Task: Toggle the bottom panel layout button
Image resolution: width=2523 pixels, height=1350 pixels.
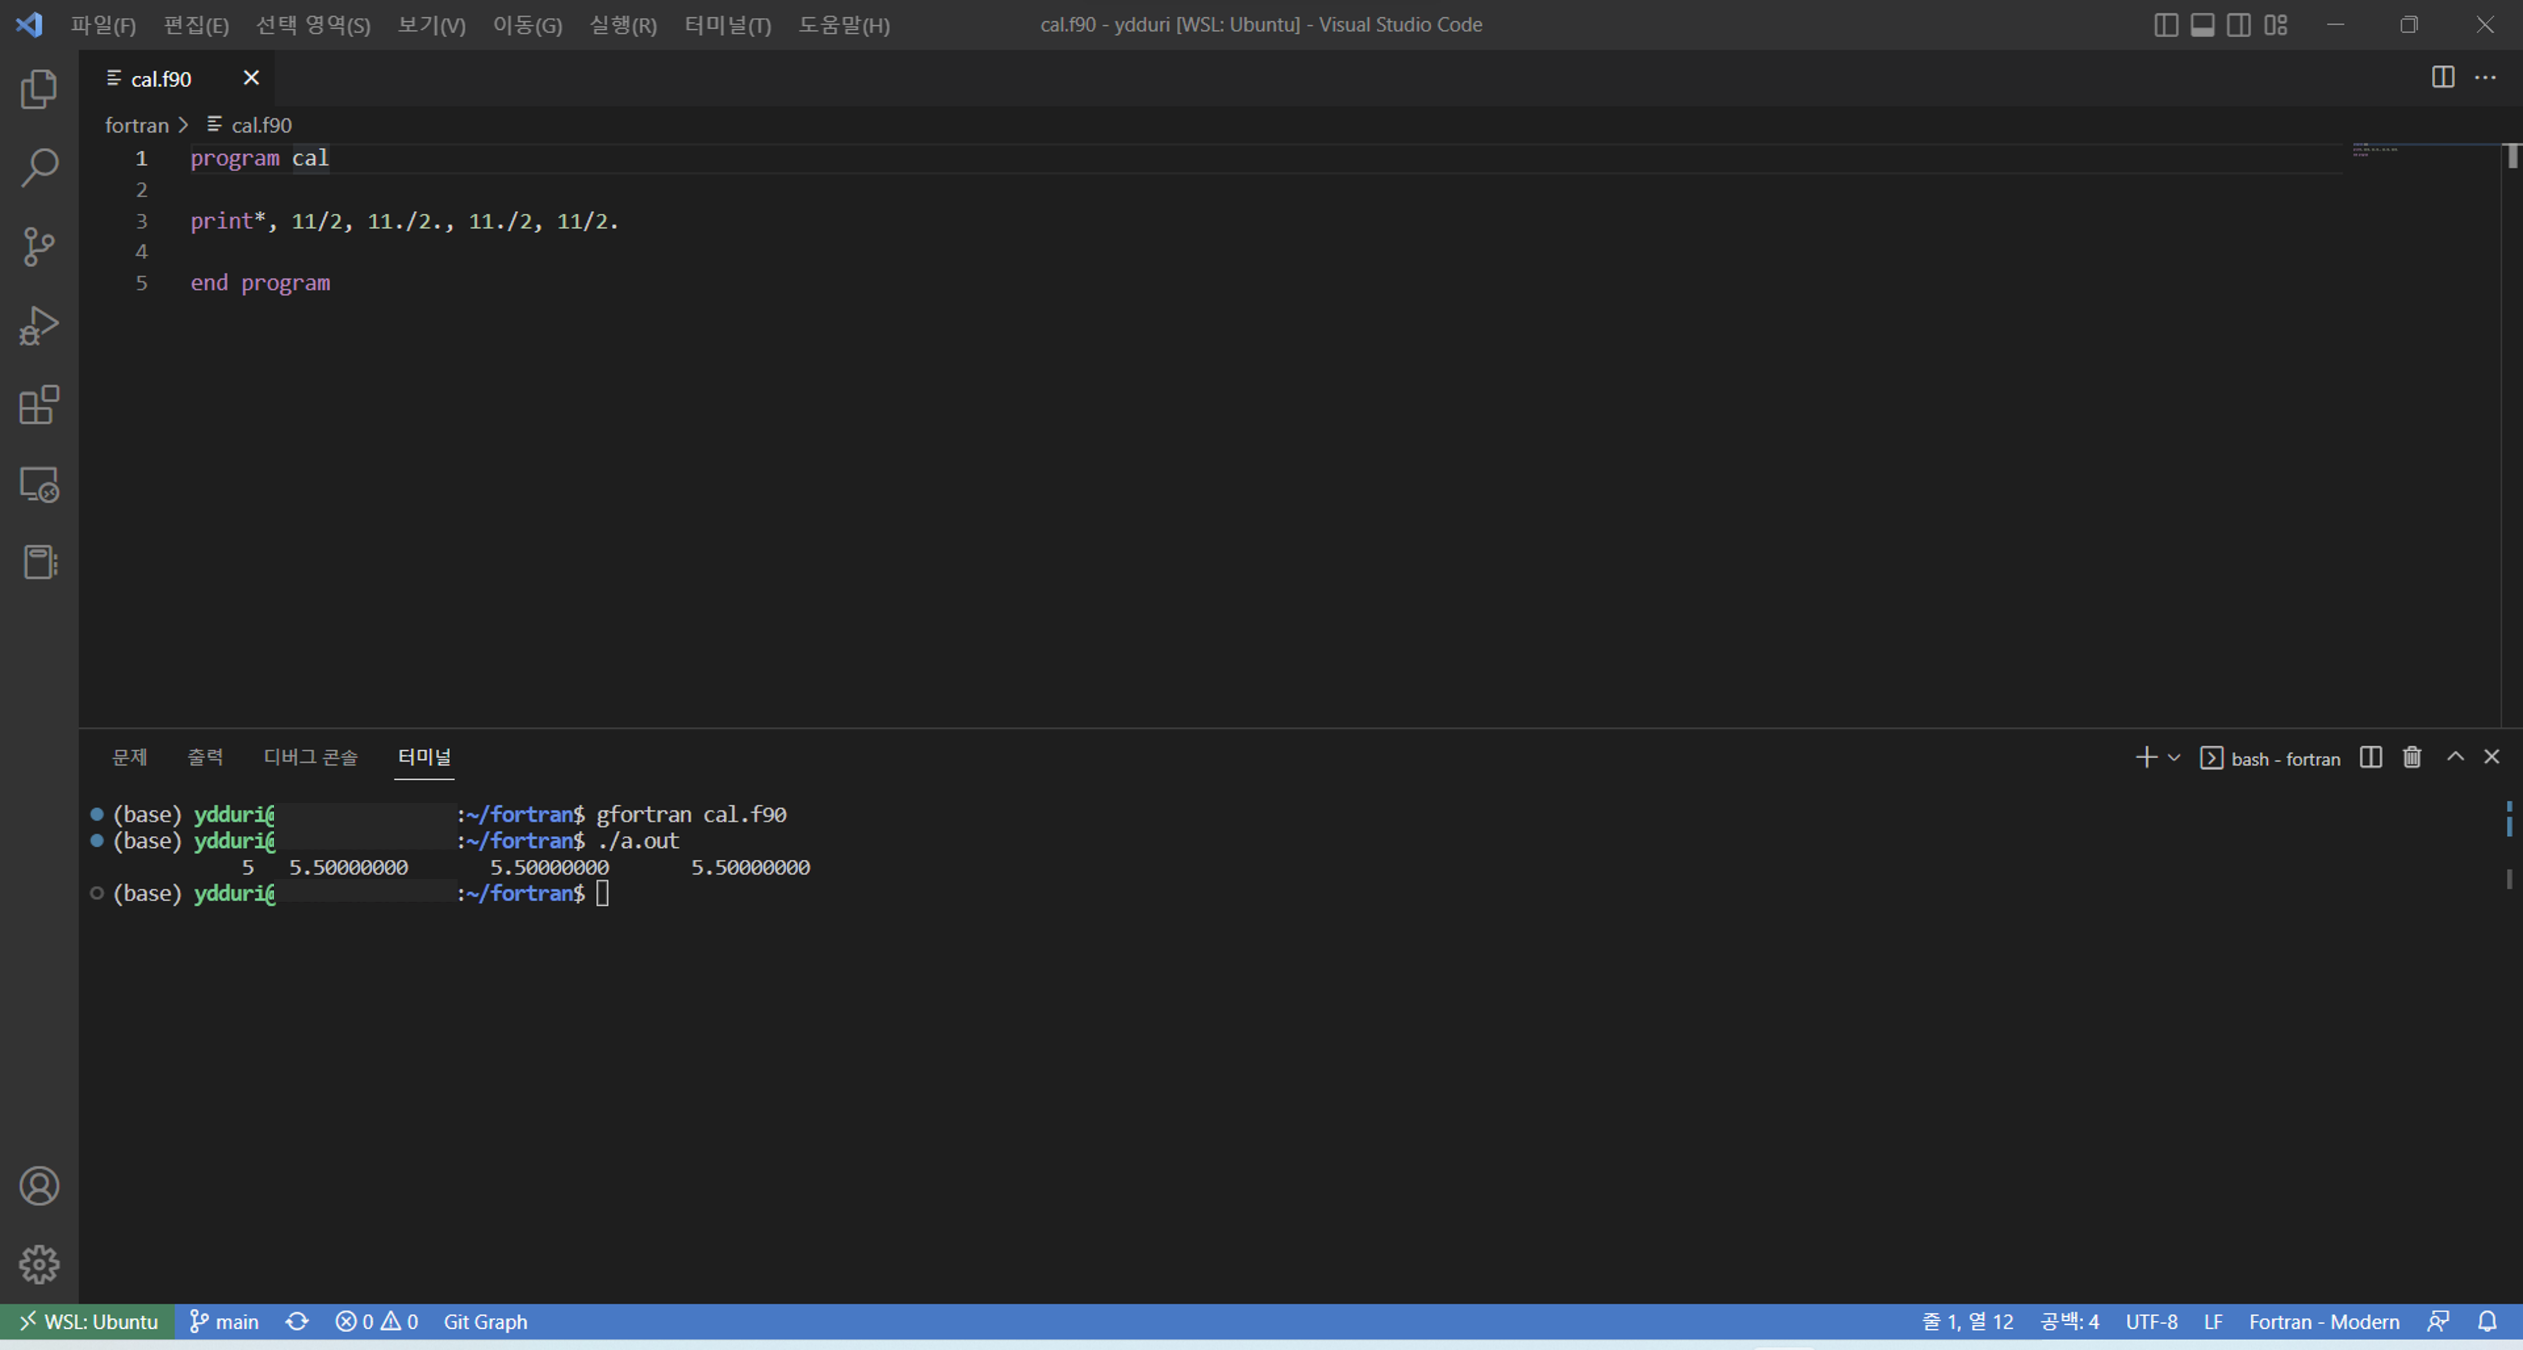Action: (2202, 25)
